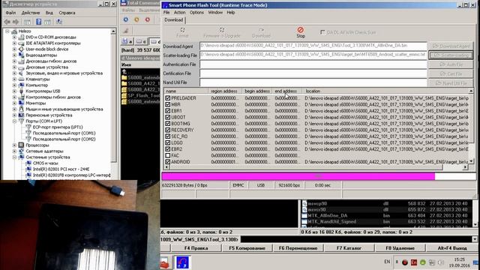Click the Auth File button
Image resolution: width=480 pixels, height=270 pixels.
point(451,64)
